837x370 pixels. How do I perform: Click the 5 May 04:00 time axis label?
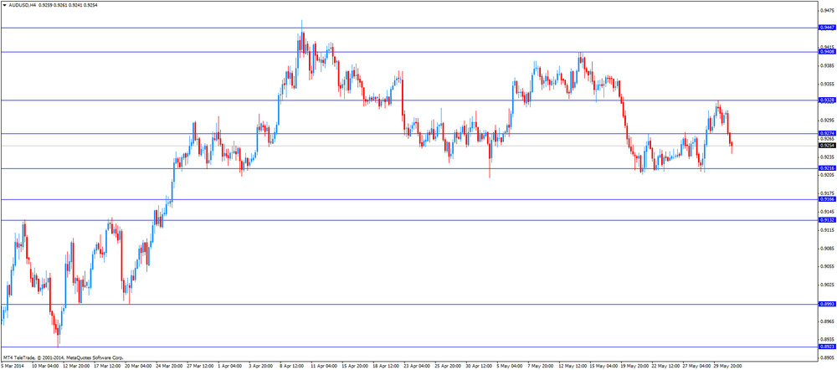click(508, 367)
